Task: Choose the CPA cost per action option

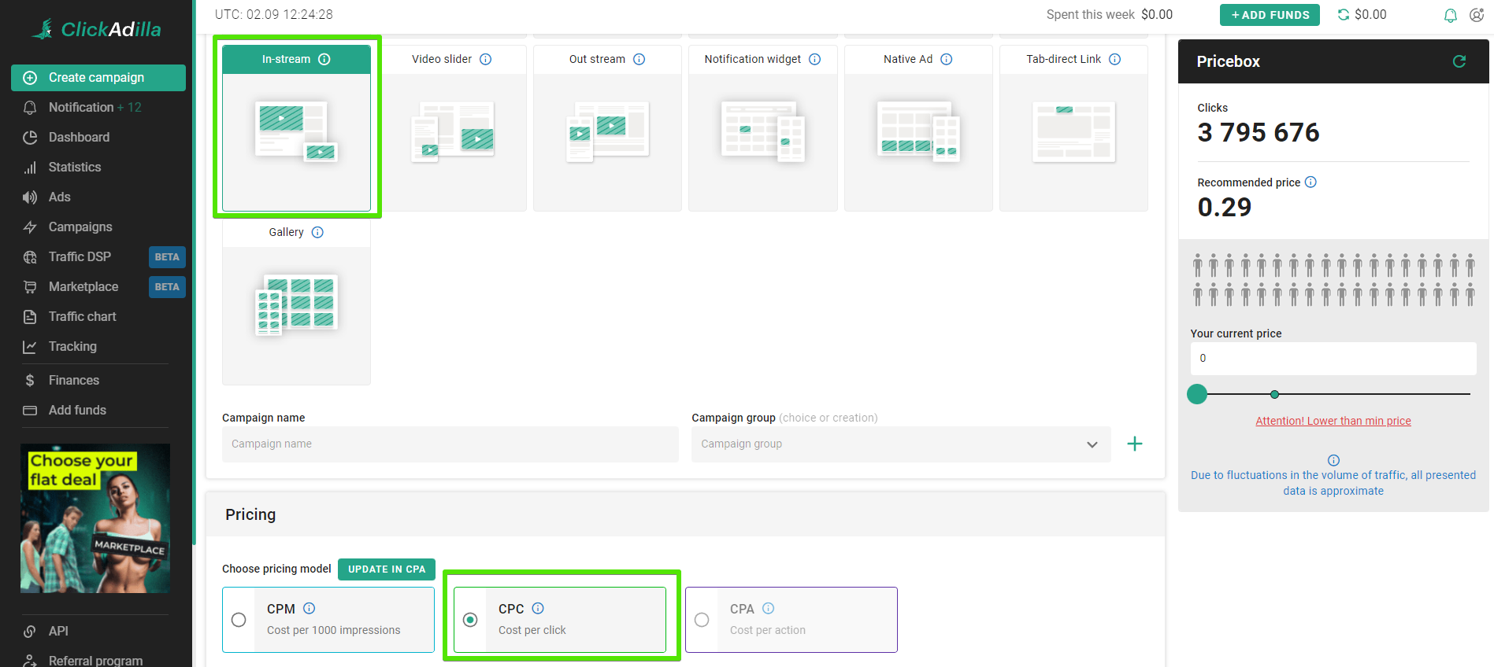Action: pos(702,620)
